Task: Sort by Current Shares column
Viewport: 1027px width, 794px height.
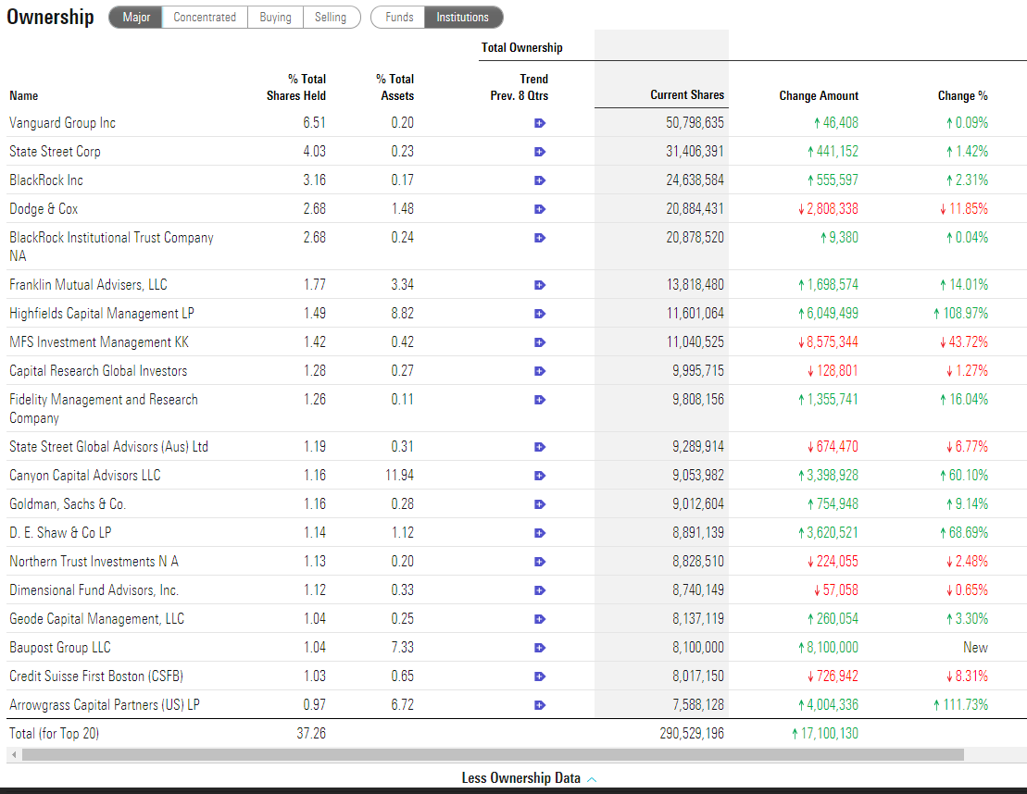Action: point(687,95)
